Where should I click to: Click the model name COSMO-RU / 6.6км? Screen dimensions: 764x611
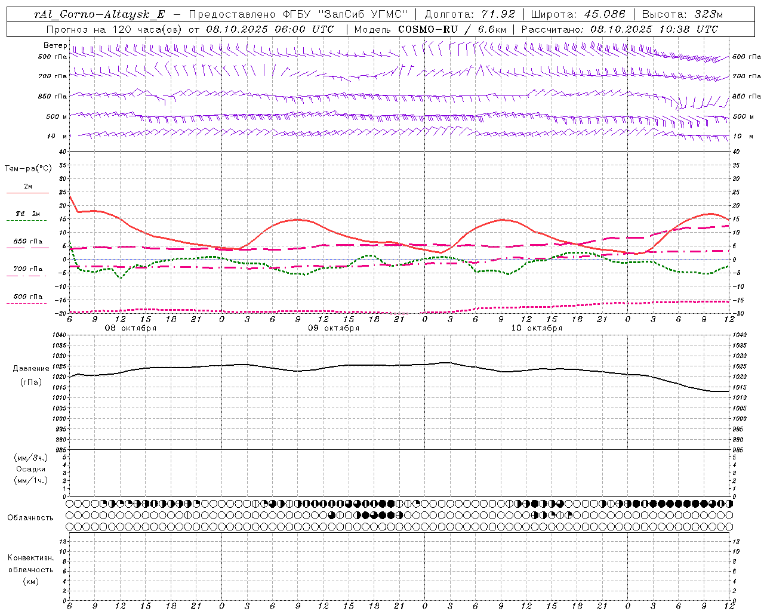click(452, 29)
